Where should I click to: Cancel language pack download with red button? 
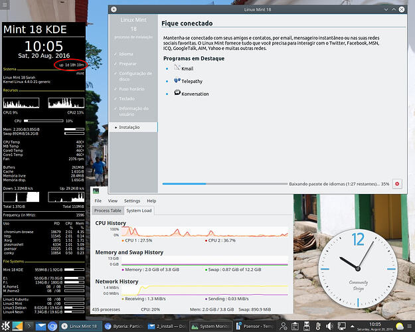(x=397, y=183)
